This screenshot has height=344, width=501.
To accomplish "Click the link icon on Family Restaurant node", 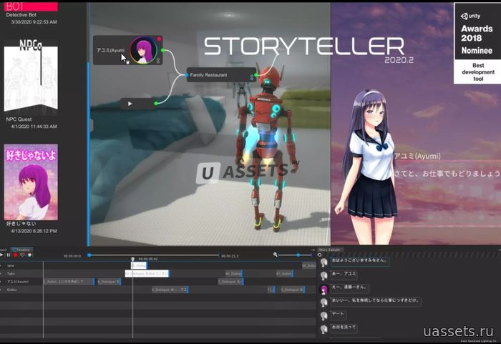I will (x=251, y=77).
